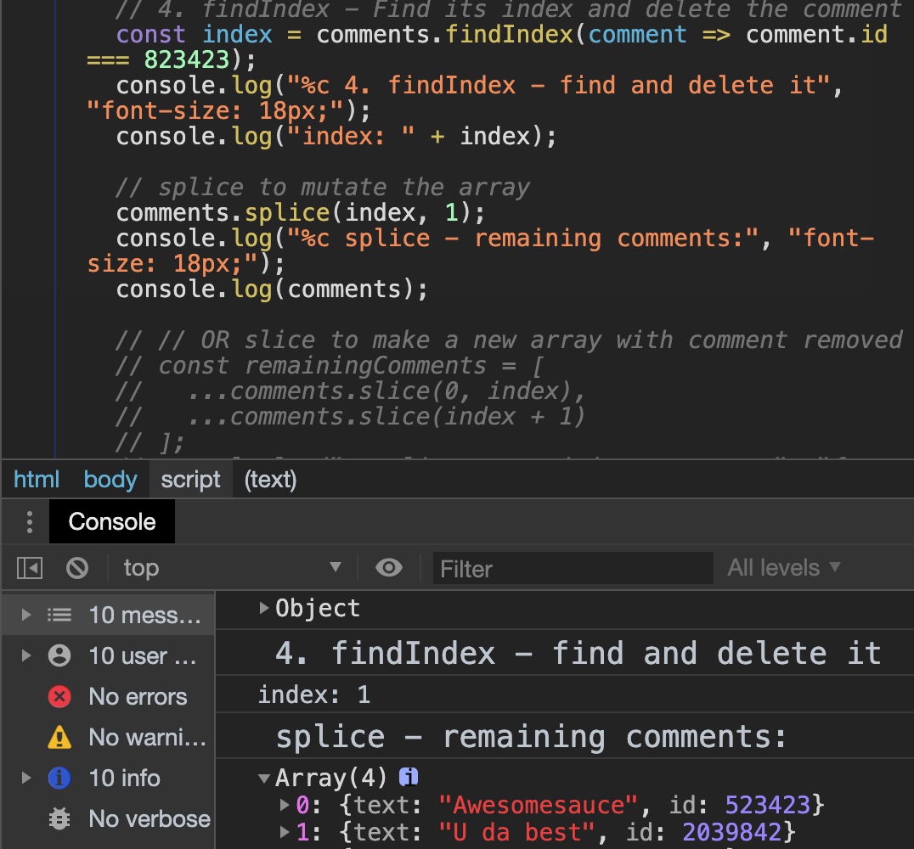The height and width of the screenshot is (849, 914).
Task: Select body in the breadcrumb bar
Action: pos(110,479)
